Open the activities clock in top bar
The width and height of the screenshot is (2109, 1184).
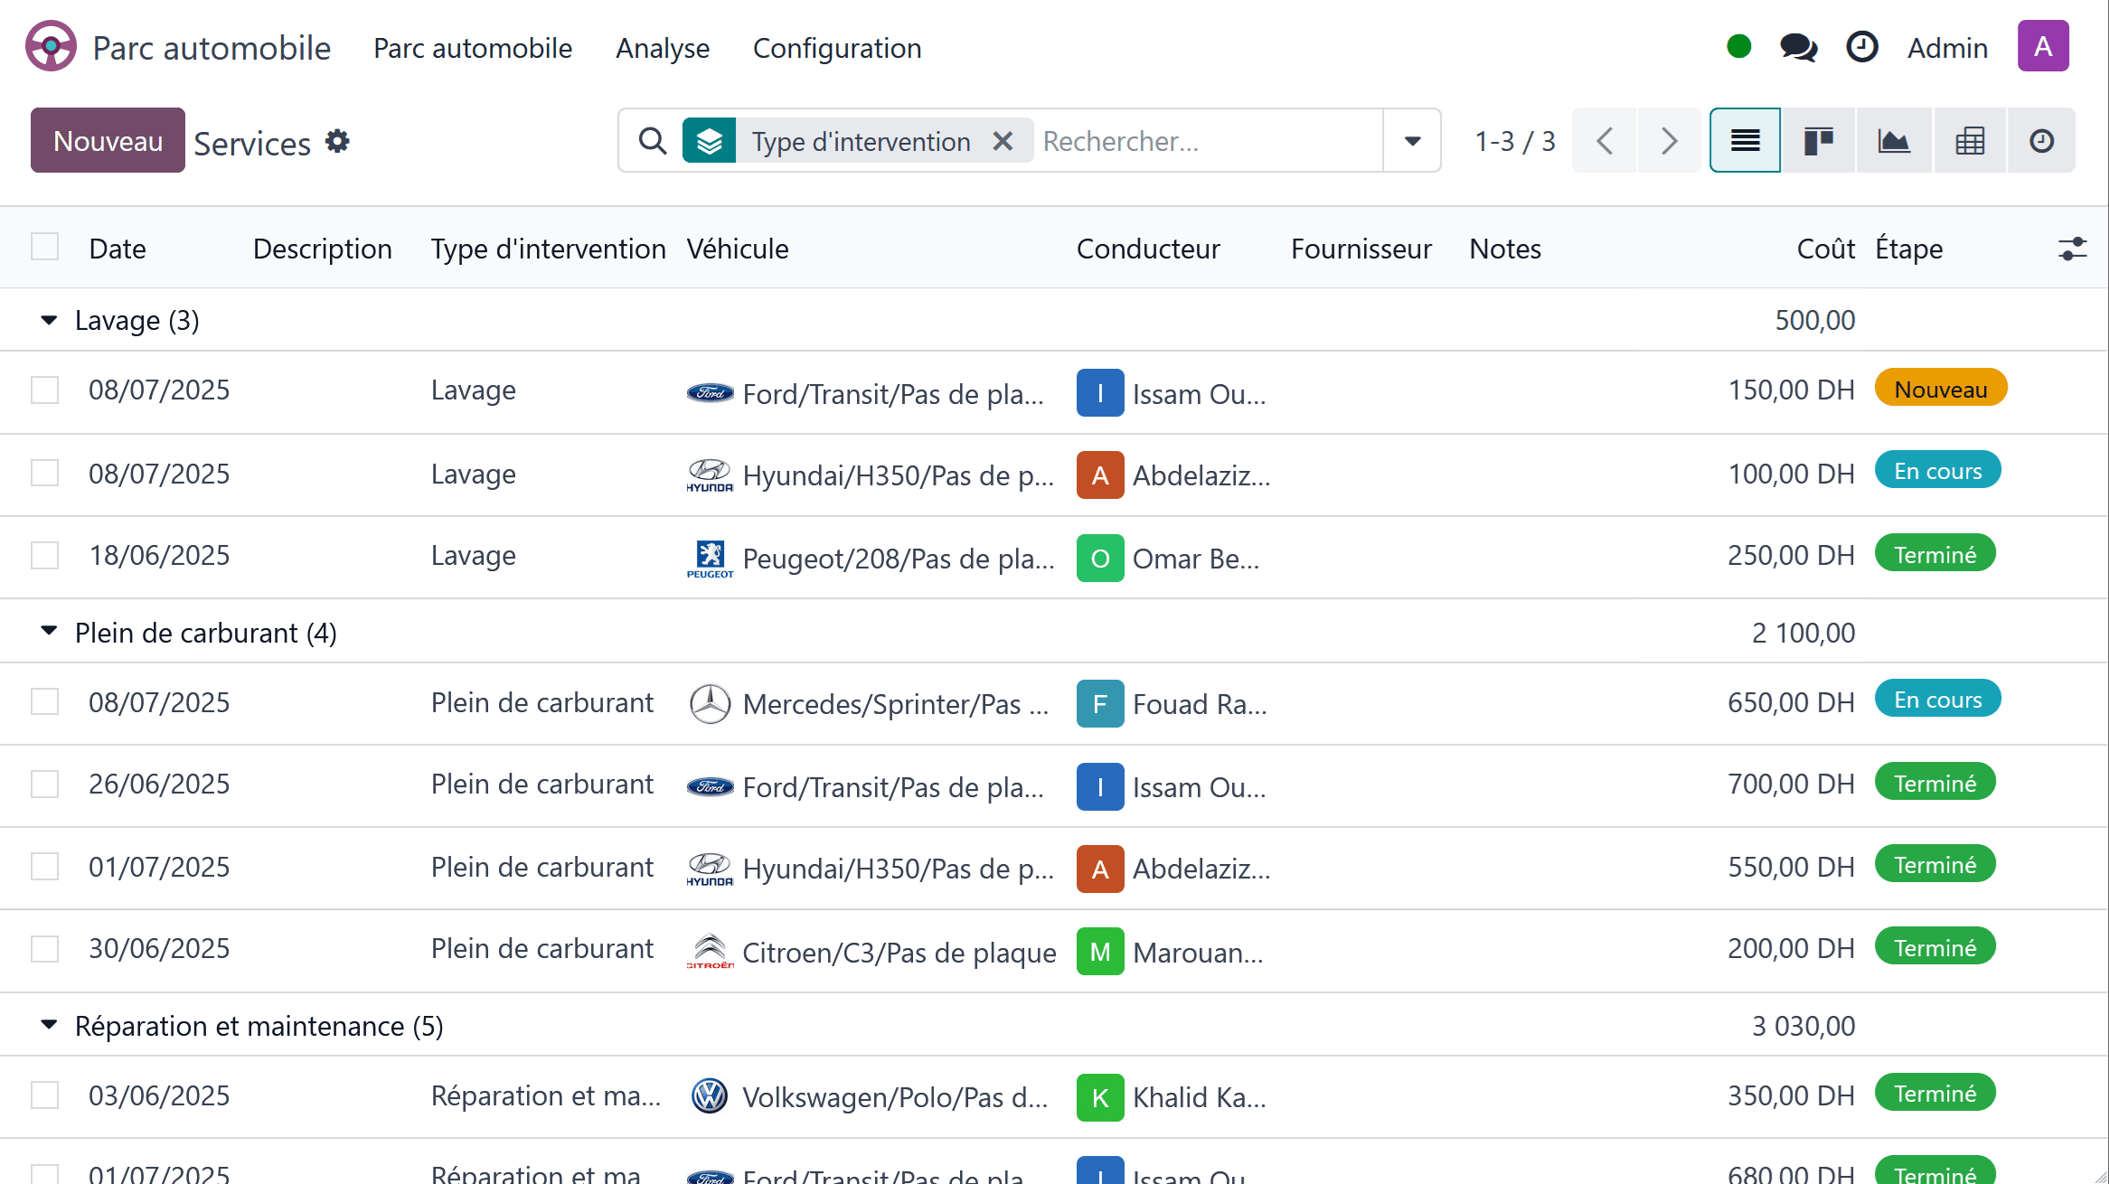coord(1861,47)
